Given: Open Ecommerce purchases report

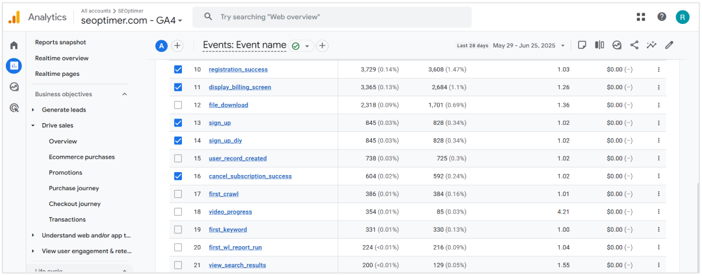Looking at the screenshot, I should 82,157.
